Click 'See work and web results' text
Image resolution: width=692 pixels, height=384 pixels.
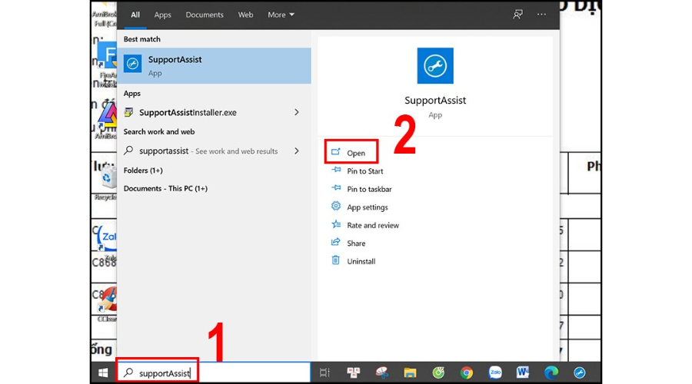(237, 151)
